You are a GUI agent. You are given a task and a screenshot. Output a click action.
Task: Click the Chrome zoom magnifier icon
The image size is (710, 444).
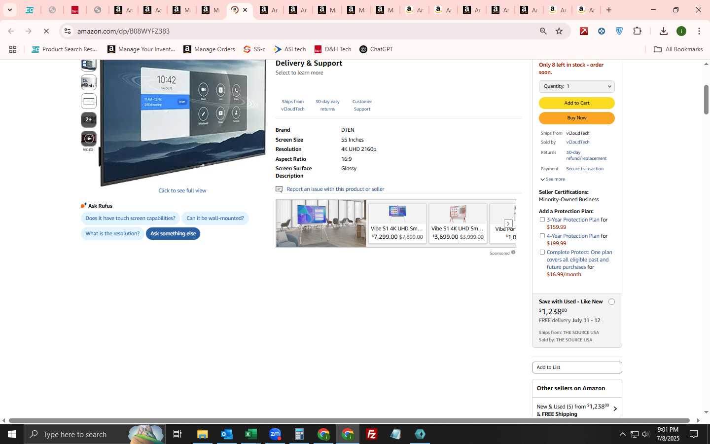point(543,31)
